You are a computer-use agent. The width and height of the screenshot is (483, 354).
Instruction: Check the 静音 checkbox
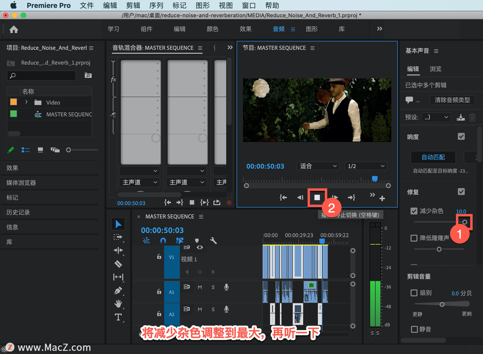(x=414, y=329)
